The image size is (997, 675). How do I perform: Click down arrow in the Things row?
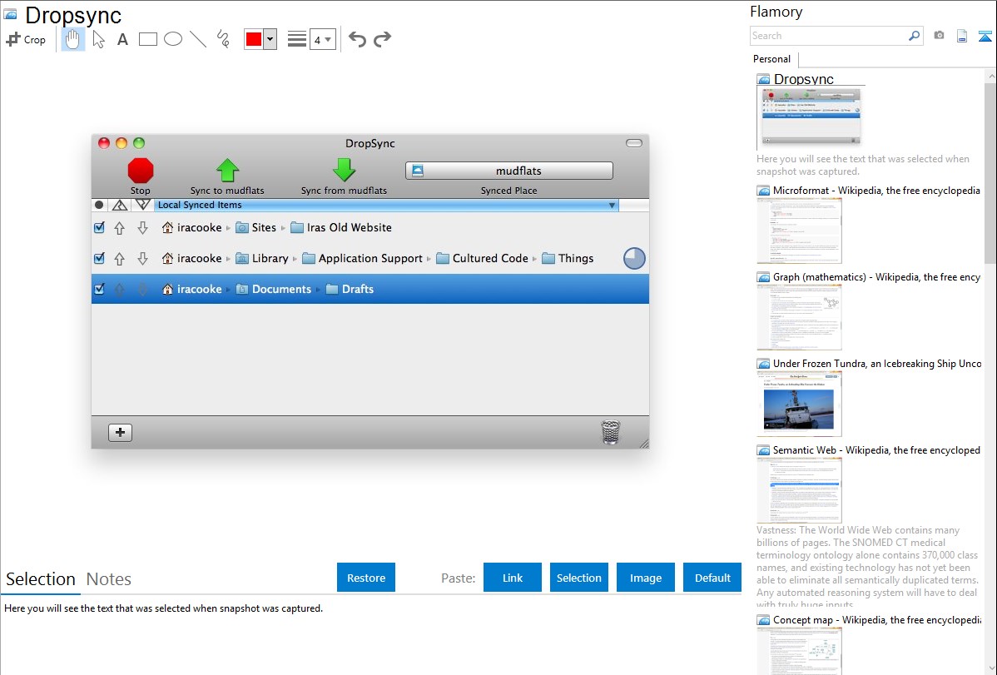coord(142,258)
